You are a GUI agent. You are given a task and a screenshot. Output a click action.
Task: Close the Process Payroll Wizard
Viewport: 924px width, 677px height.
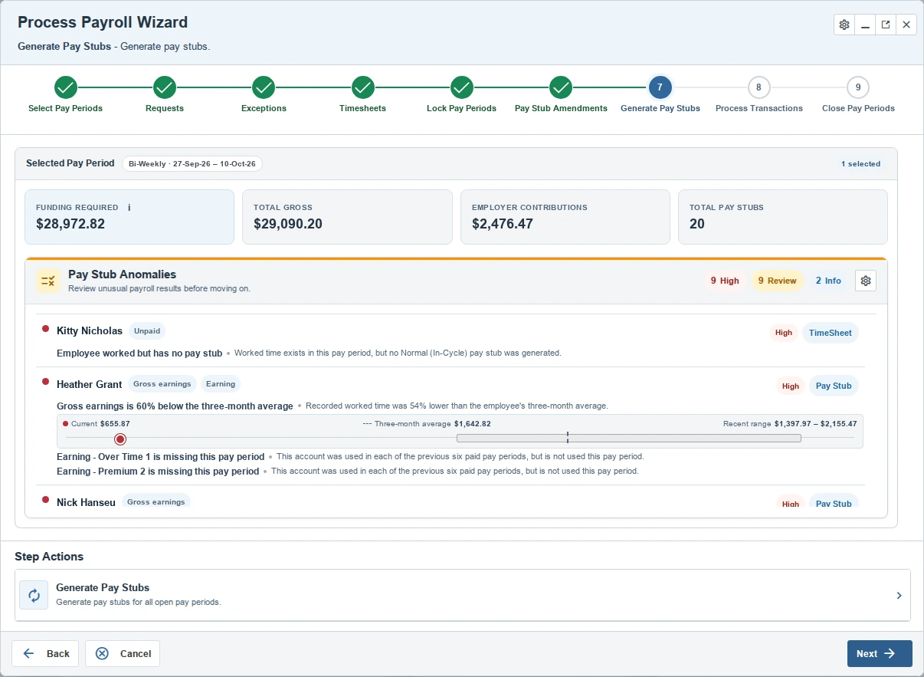tap(906, 25)
